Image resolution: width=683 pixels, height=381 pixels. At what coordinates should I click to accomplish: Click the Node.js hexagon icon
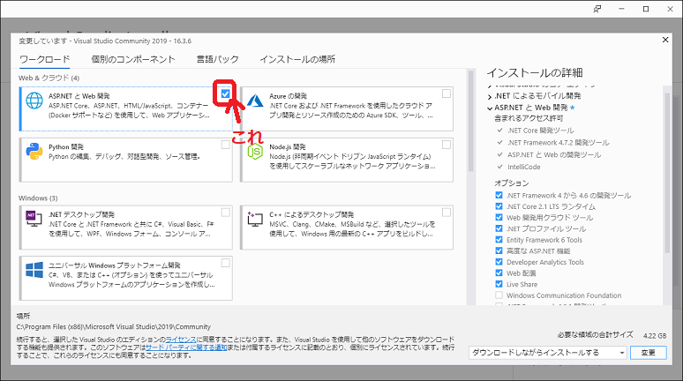255,152
